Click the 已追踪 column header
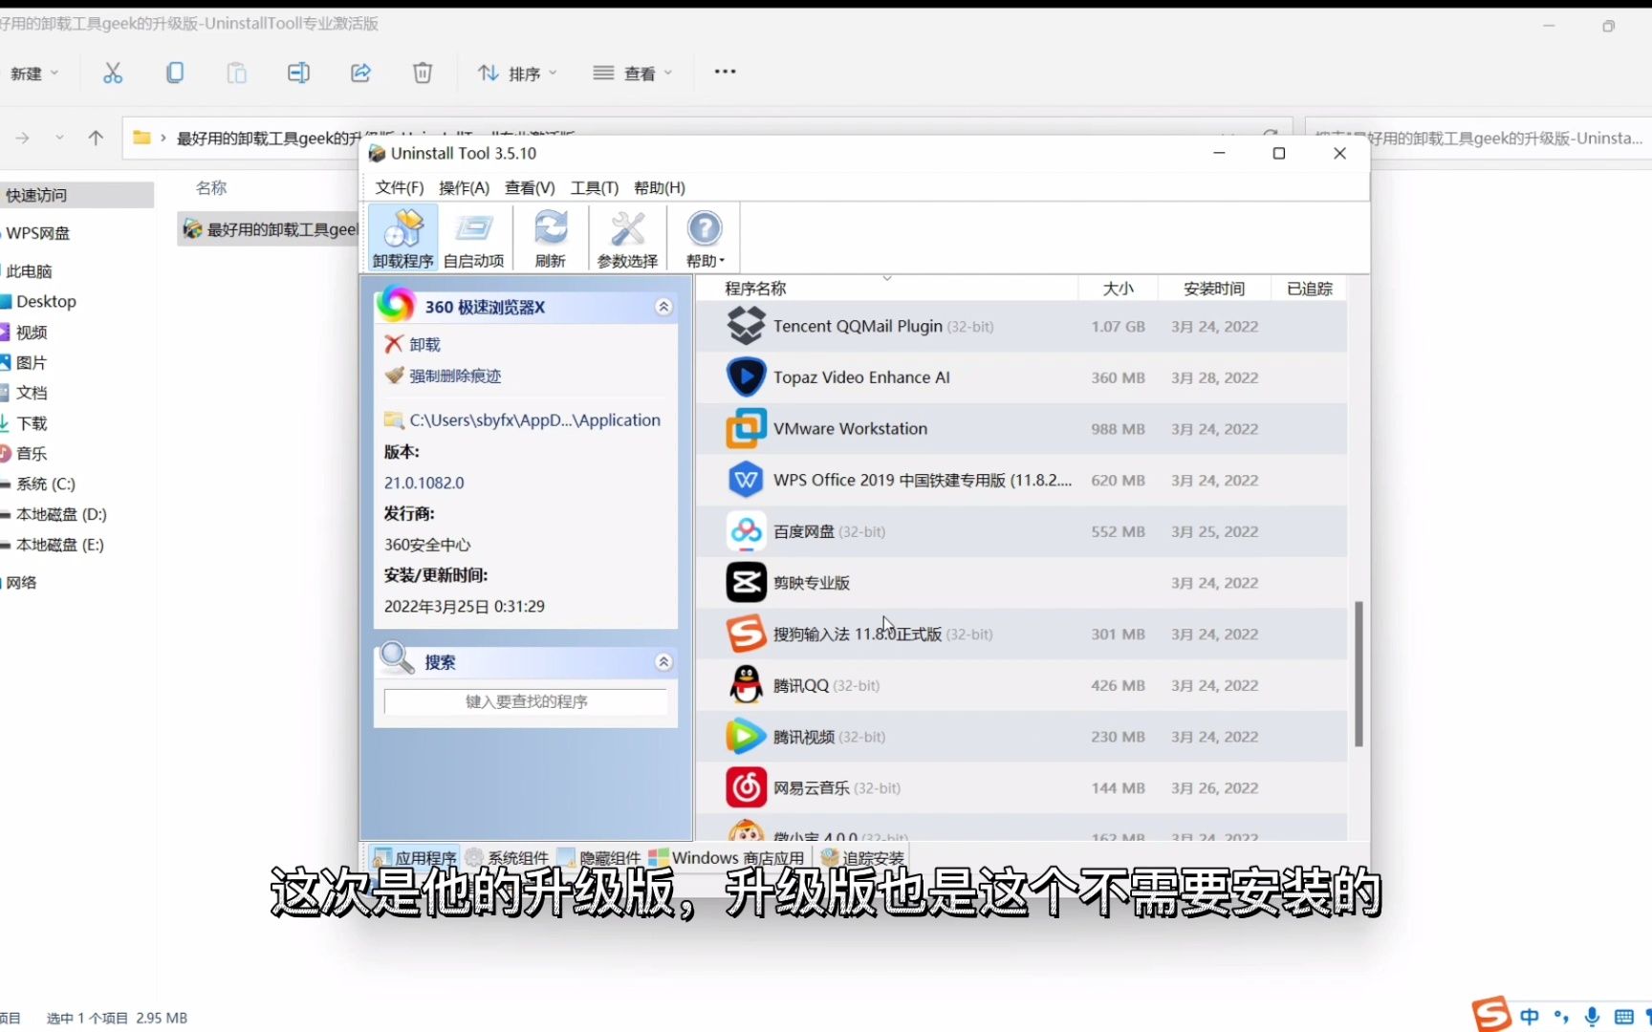The image size is (1652, 1032). point(1309,289)
